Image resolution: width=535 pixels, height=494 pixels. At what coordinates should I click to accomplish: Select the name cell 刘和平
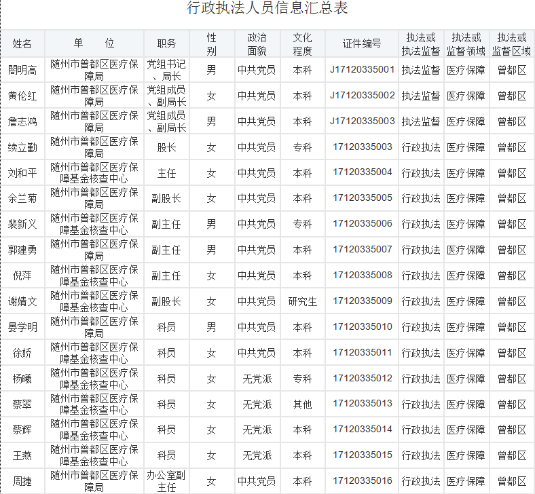[x=22, y=173]
